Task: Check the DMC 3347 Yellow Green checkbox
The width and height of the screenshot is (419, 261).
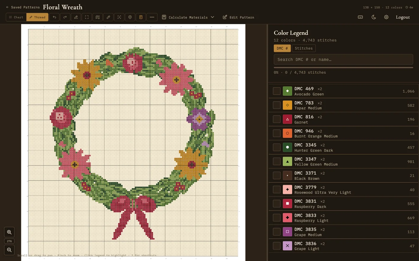Action: 277,161
